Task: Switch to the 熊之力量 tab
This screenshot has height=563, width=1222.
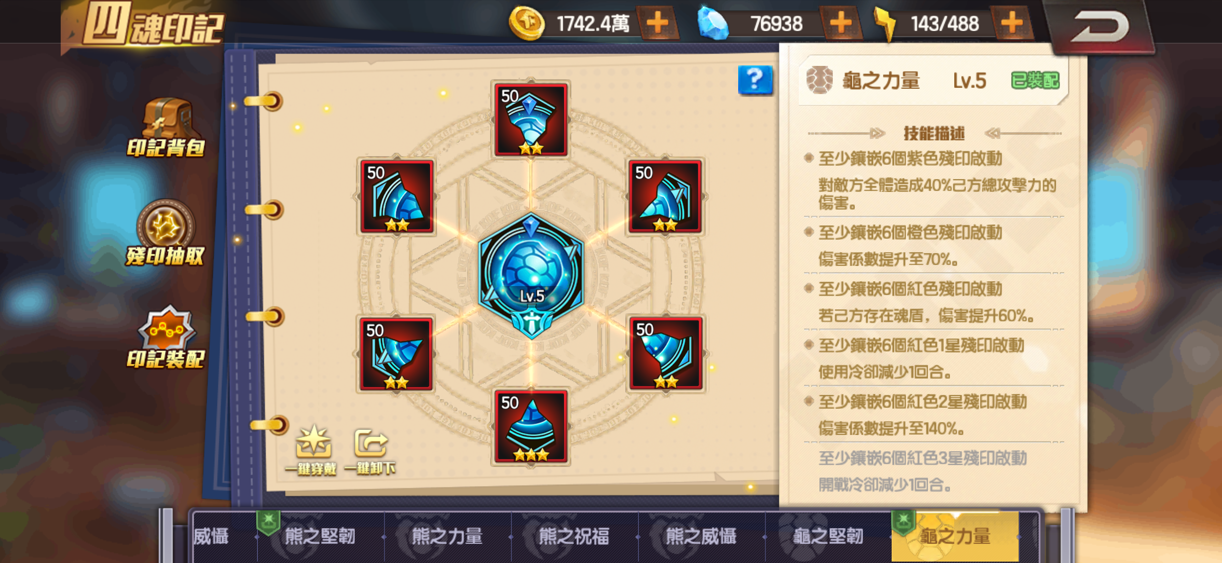Action: [447, 536]
